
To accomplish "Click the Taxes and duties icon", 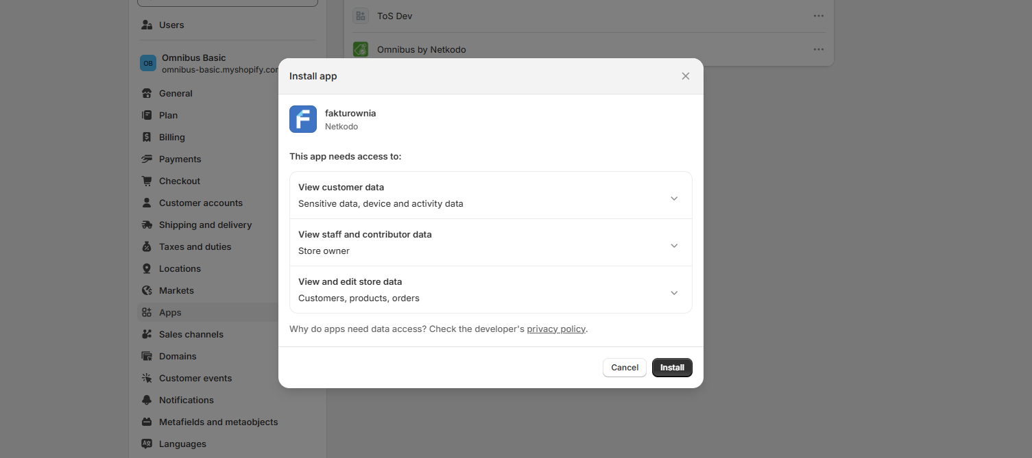I will pyautogui.click(x=147, y=246).
